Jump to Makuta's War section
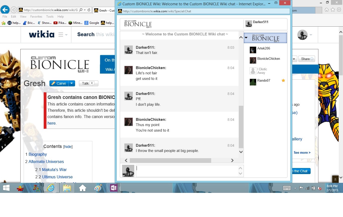The width and height of the screenshot is (343, 217). tap(54, 170)
